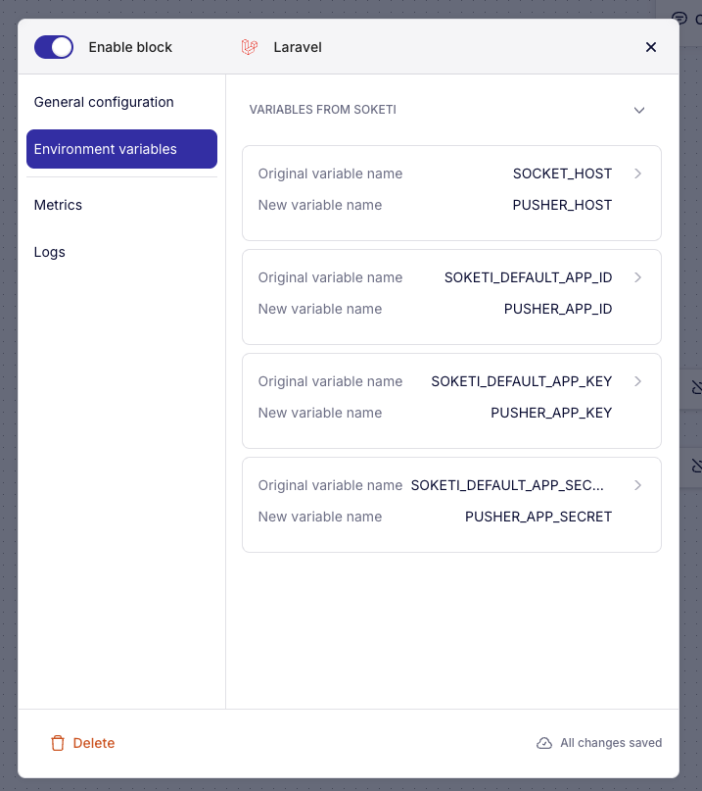Expand the SOCKET_HOST variable chevron
The width and height of the screenshot is (702, 791).
coord(637,173)
